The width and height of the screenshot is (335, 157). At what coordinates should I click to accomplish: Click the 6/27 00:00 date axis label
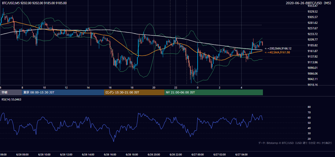tap(198, 155)
